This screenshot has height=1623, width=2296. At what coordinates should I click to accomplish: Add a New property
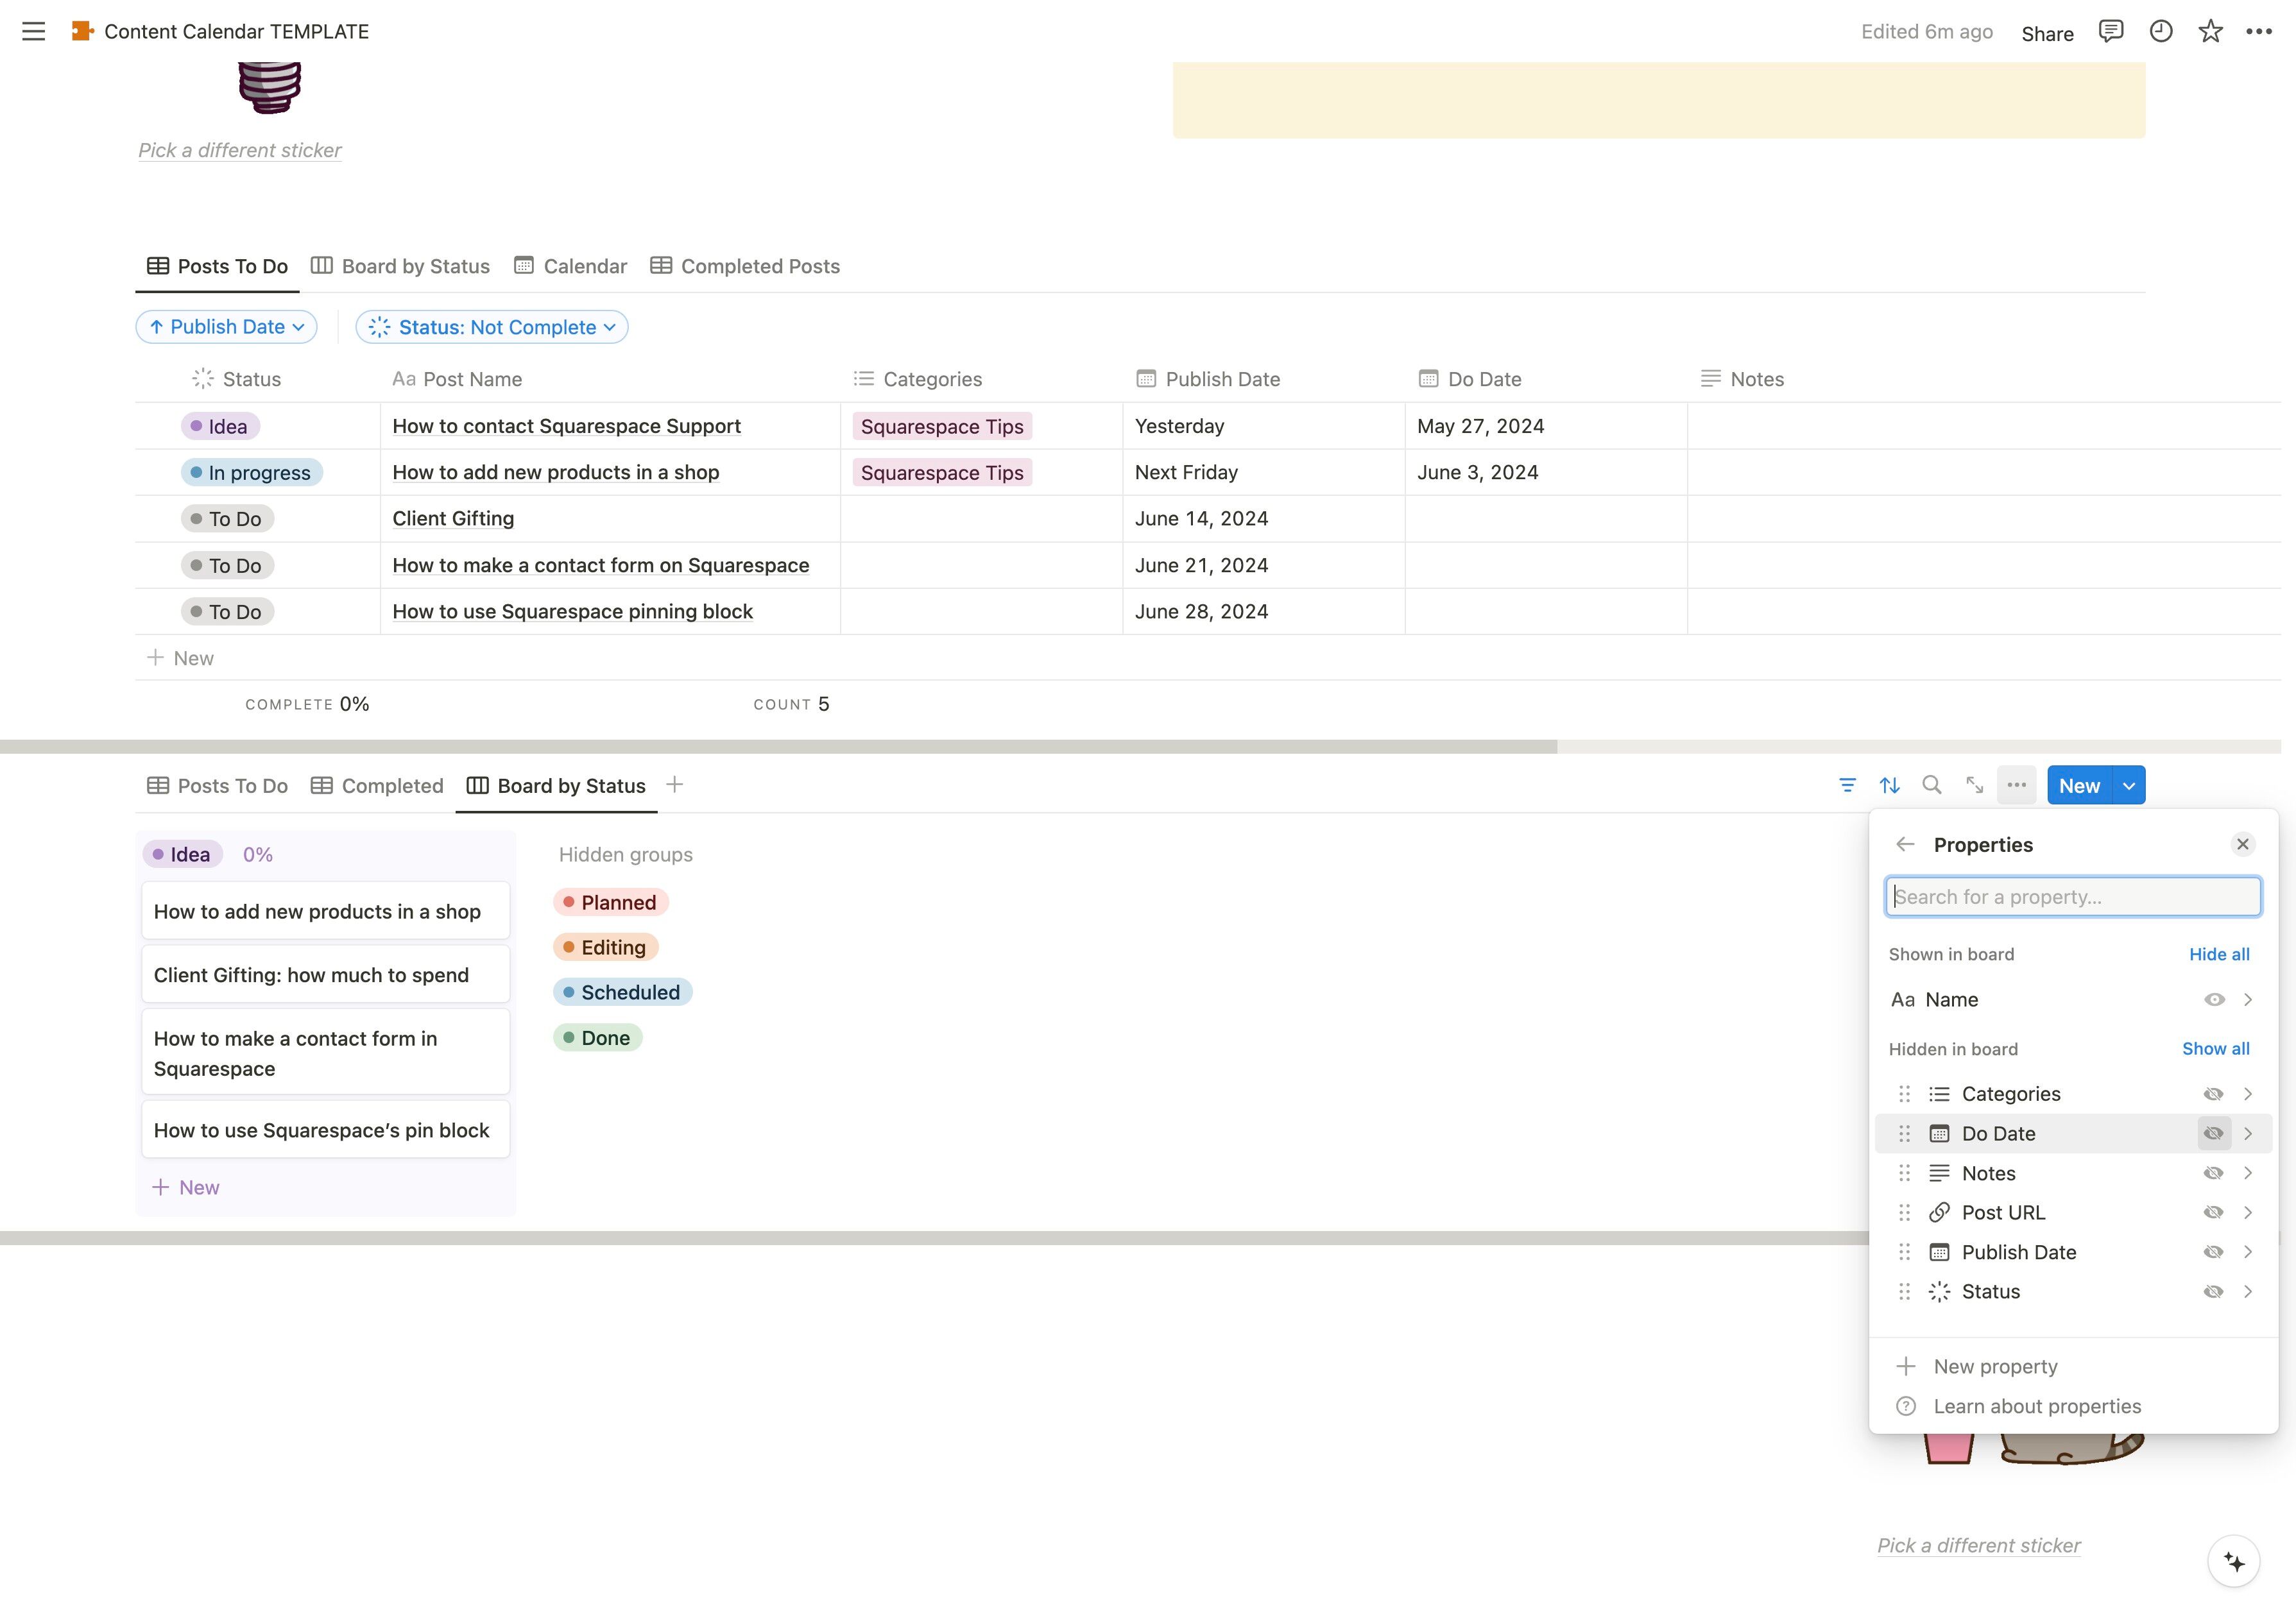(x=1994, y=1366)
